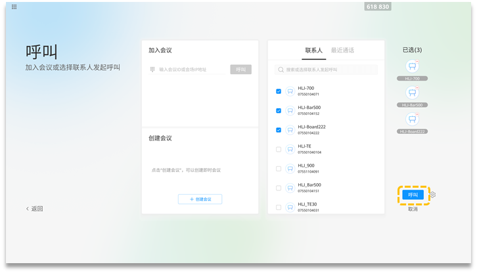Switch to the 最近通话 tab
The width and height of the screenshot is (477, 273).
(x=342, y=50)
